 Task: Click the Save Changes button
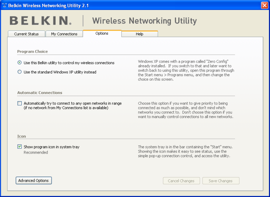[221, 181]
